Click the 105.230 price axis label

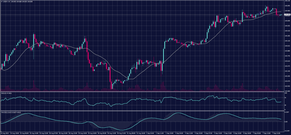point(287,1)
